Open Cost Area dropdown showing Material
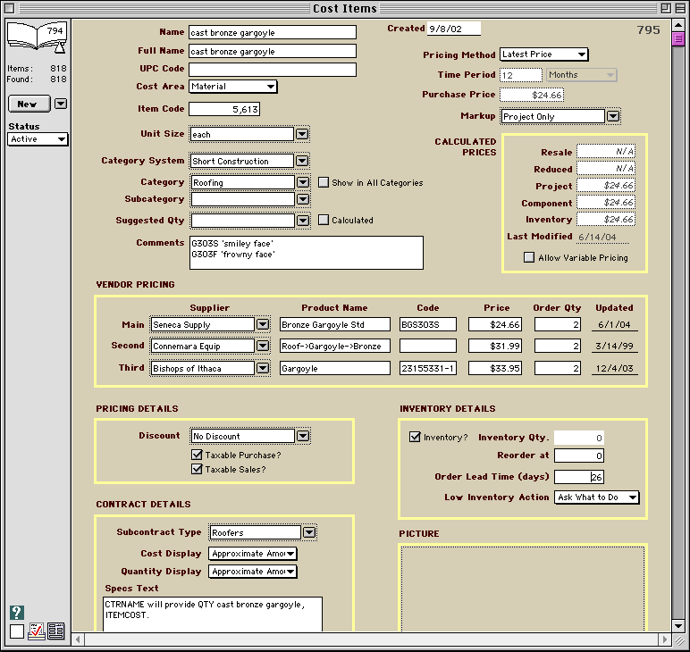The height and width of the screenshot is (652, 690). [x=232, y=87]
